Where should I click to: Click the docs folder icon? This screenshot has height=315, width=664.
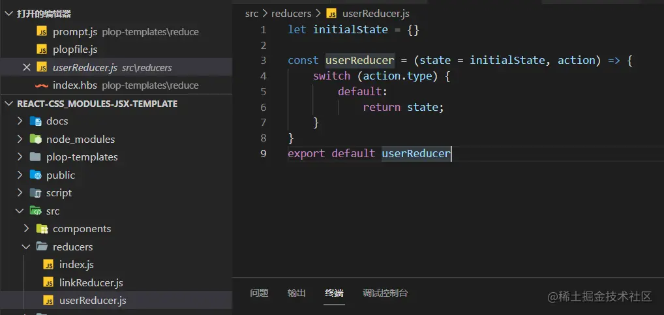(36, 121)
